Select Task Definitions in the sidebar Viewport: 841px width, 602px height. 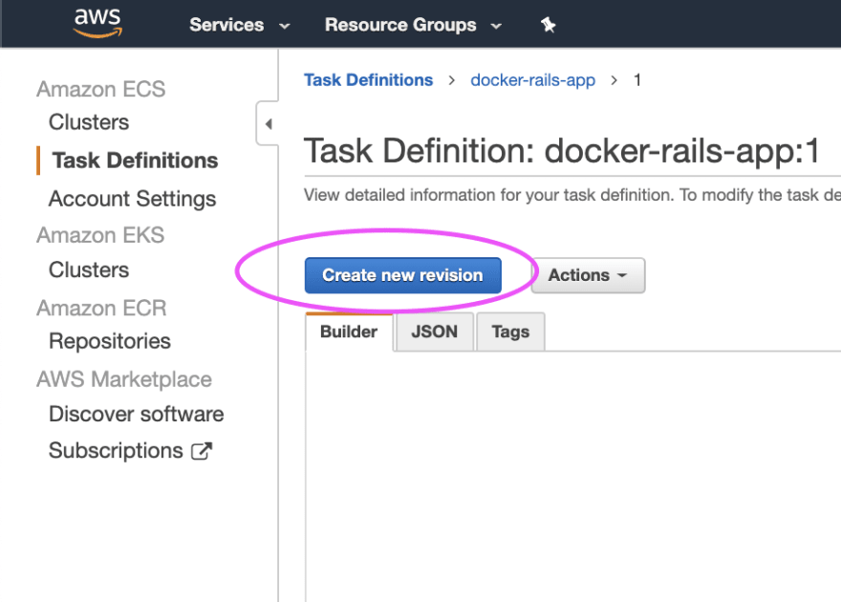pos(135,161)
